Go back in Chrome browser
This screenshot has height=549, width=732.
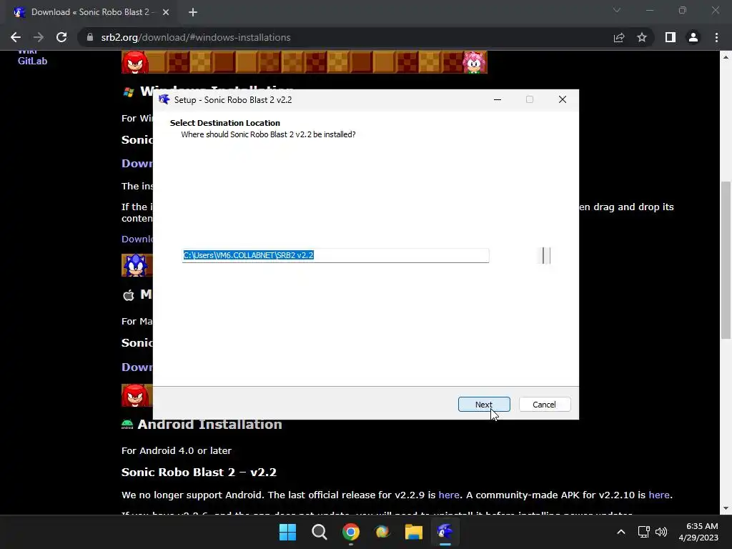pos(16,37)
